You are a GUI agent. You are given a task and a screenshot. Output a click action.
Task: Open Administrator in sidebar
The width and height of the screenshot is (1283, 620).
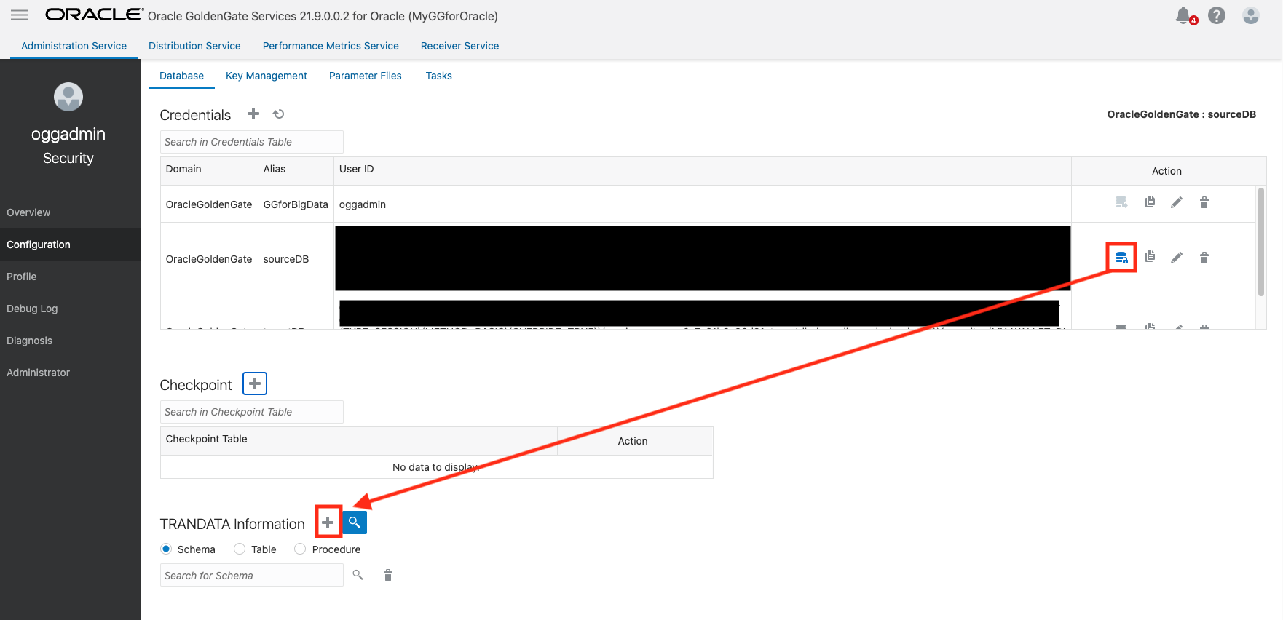71,373
